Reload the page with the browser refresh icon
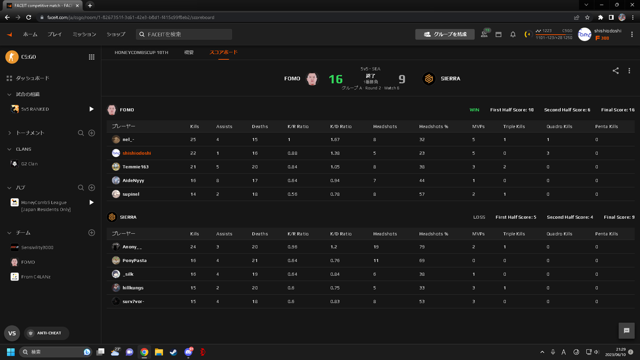Image resolution: width=640 pixels, height=360 pixels. tap(30, 17)
